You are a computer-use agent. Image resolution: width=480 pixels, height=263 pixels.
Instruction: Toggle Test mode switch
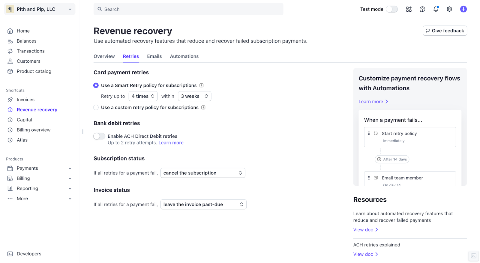click(x=391, y=9)
